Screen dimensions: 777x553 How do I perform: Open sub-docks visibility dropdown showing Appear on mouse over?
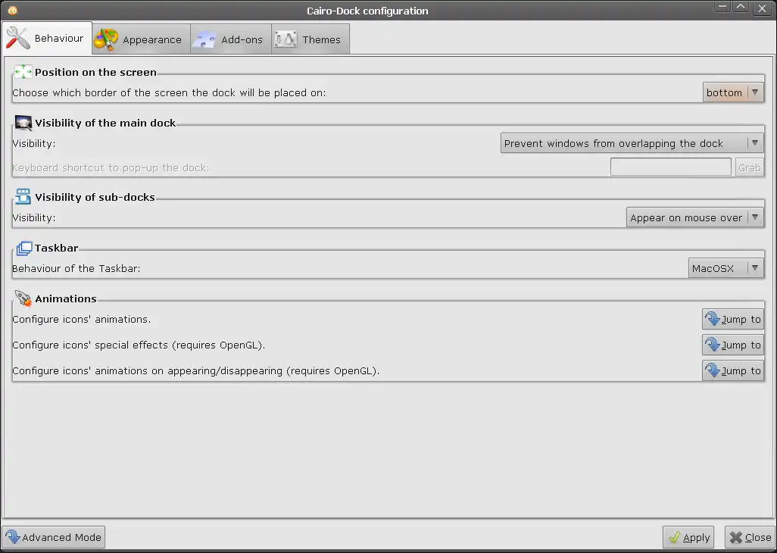click(694, 217)
